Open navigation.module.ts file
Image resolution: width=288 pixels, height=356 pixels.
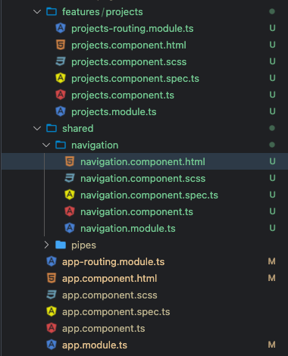[128, 229]
